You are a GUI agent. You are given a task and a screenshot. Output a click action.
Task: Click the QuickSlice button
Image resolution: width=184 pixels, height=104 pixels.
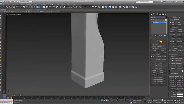(173, 39)
